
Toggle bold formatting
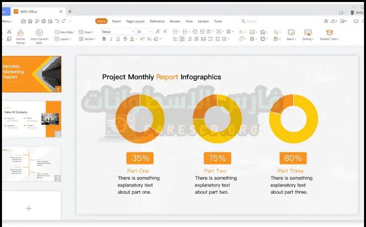104,39
